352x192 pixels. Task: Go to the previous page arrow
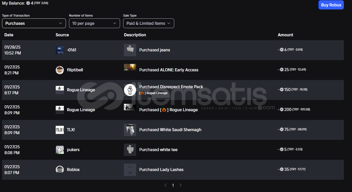pyautogui.click(x=166, y=185)
